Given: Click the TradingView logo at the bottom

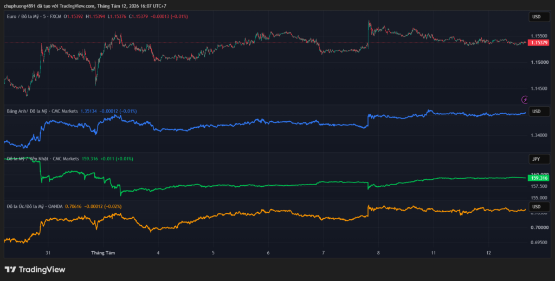Looking at the screenshot, I should 35,270.
